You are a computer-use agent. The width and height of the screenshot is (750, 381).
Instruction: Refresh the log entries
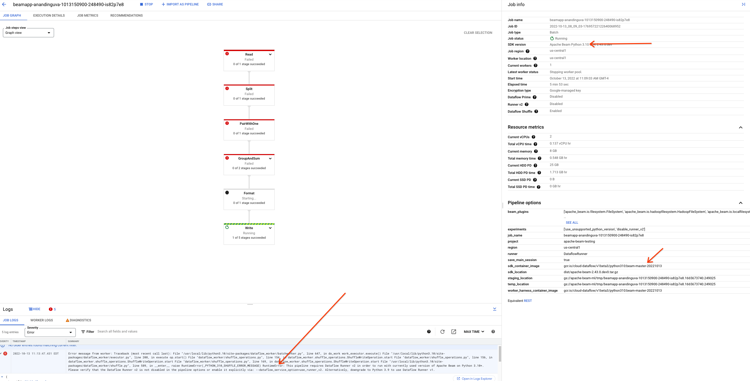click(x=442, y=332)
